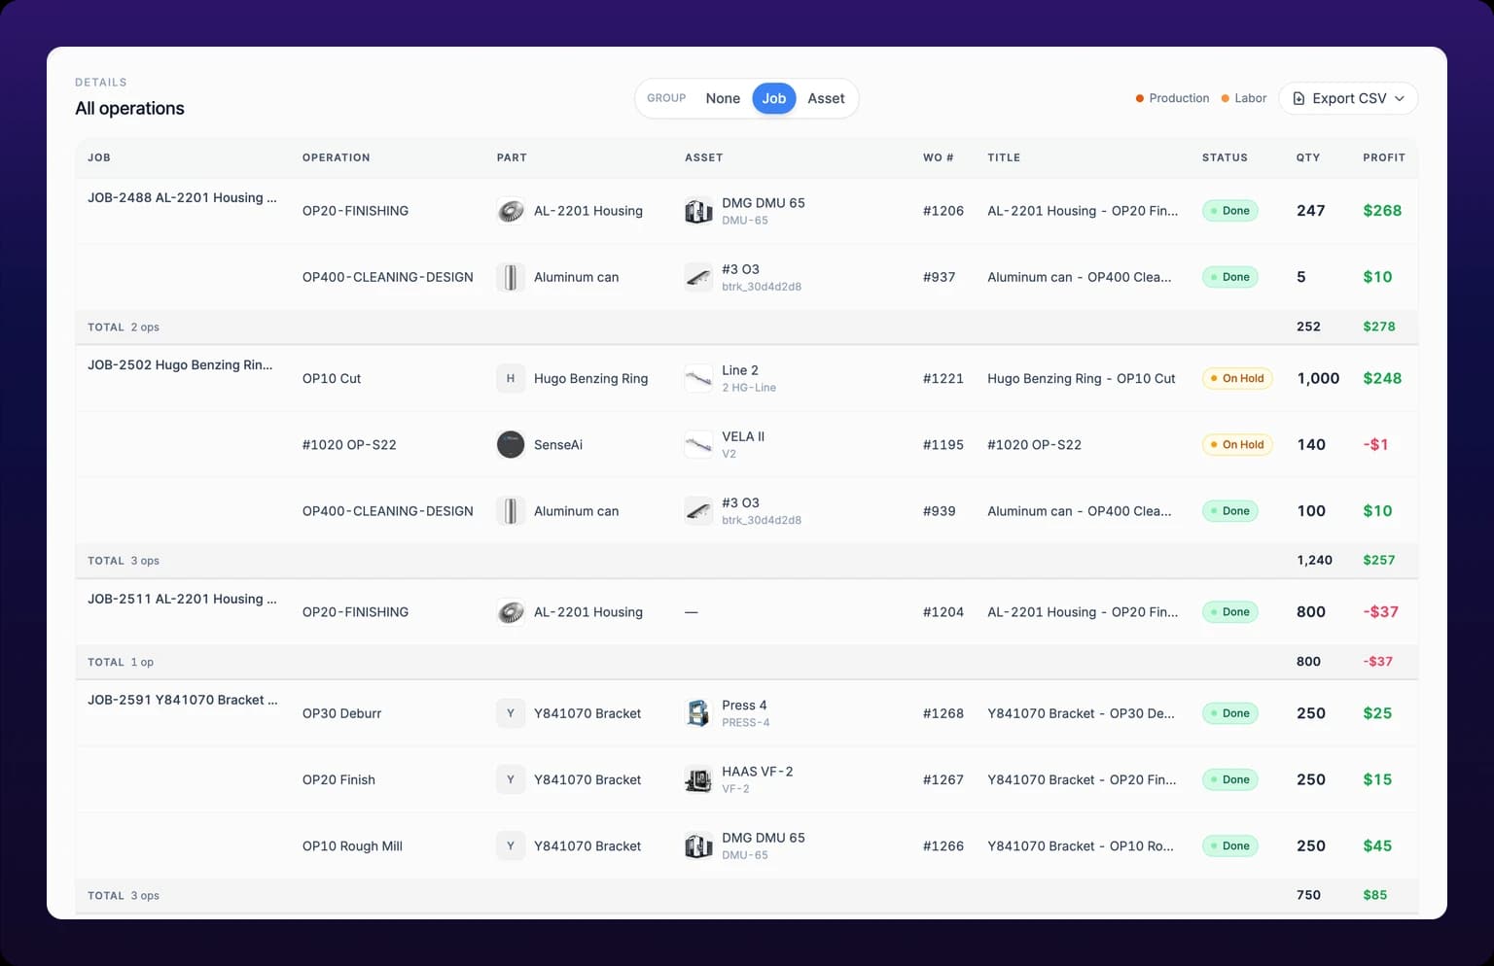Click the 'Y' avatar in OP10 Rough Mill row

511,845
